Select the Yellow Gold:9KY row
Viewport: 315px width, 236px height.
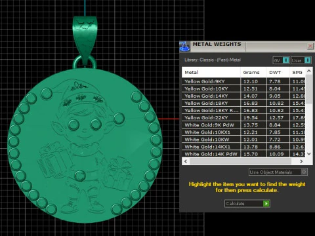point(243,81)
